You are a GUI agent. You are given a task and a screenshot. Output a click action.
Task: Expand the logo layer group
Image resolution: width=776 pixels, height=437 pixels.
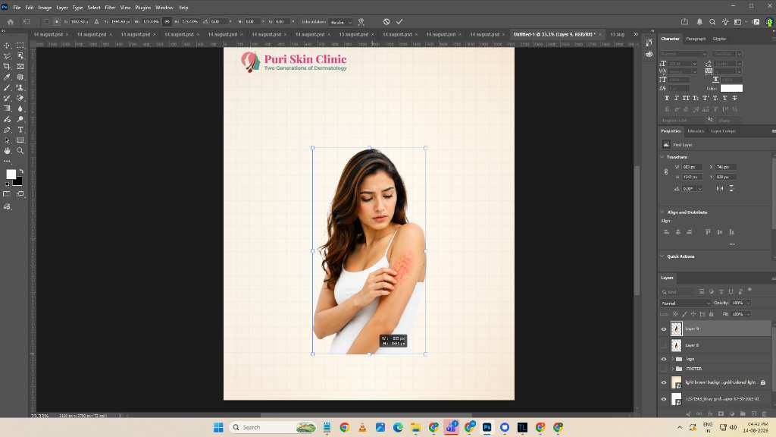[672, 359]
